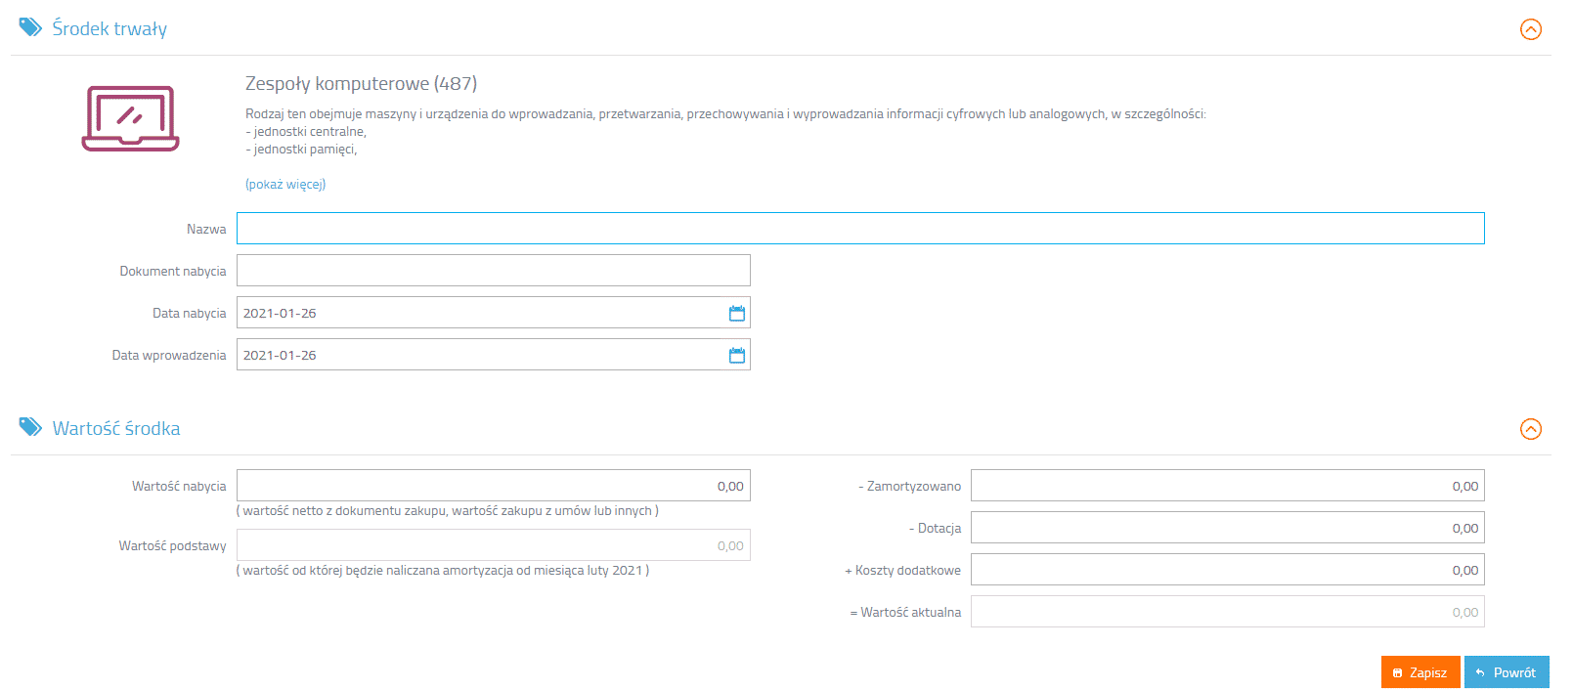Click the '- Dotacja' label
1573x690 pixels.
[x=935, y=528]
